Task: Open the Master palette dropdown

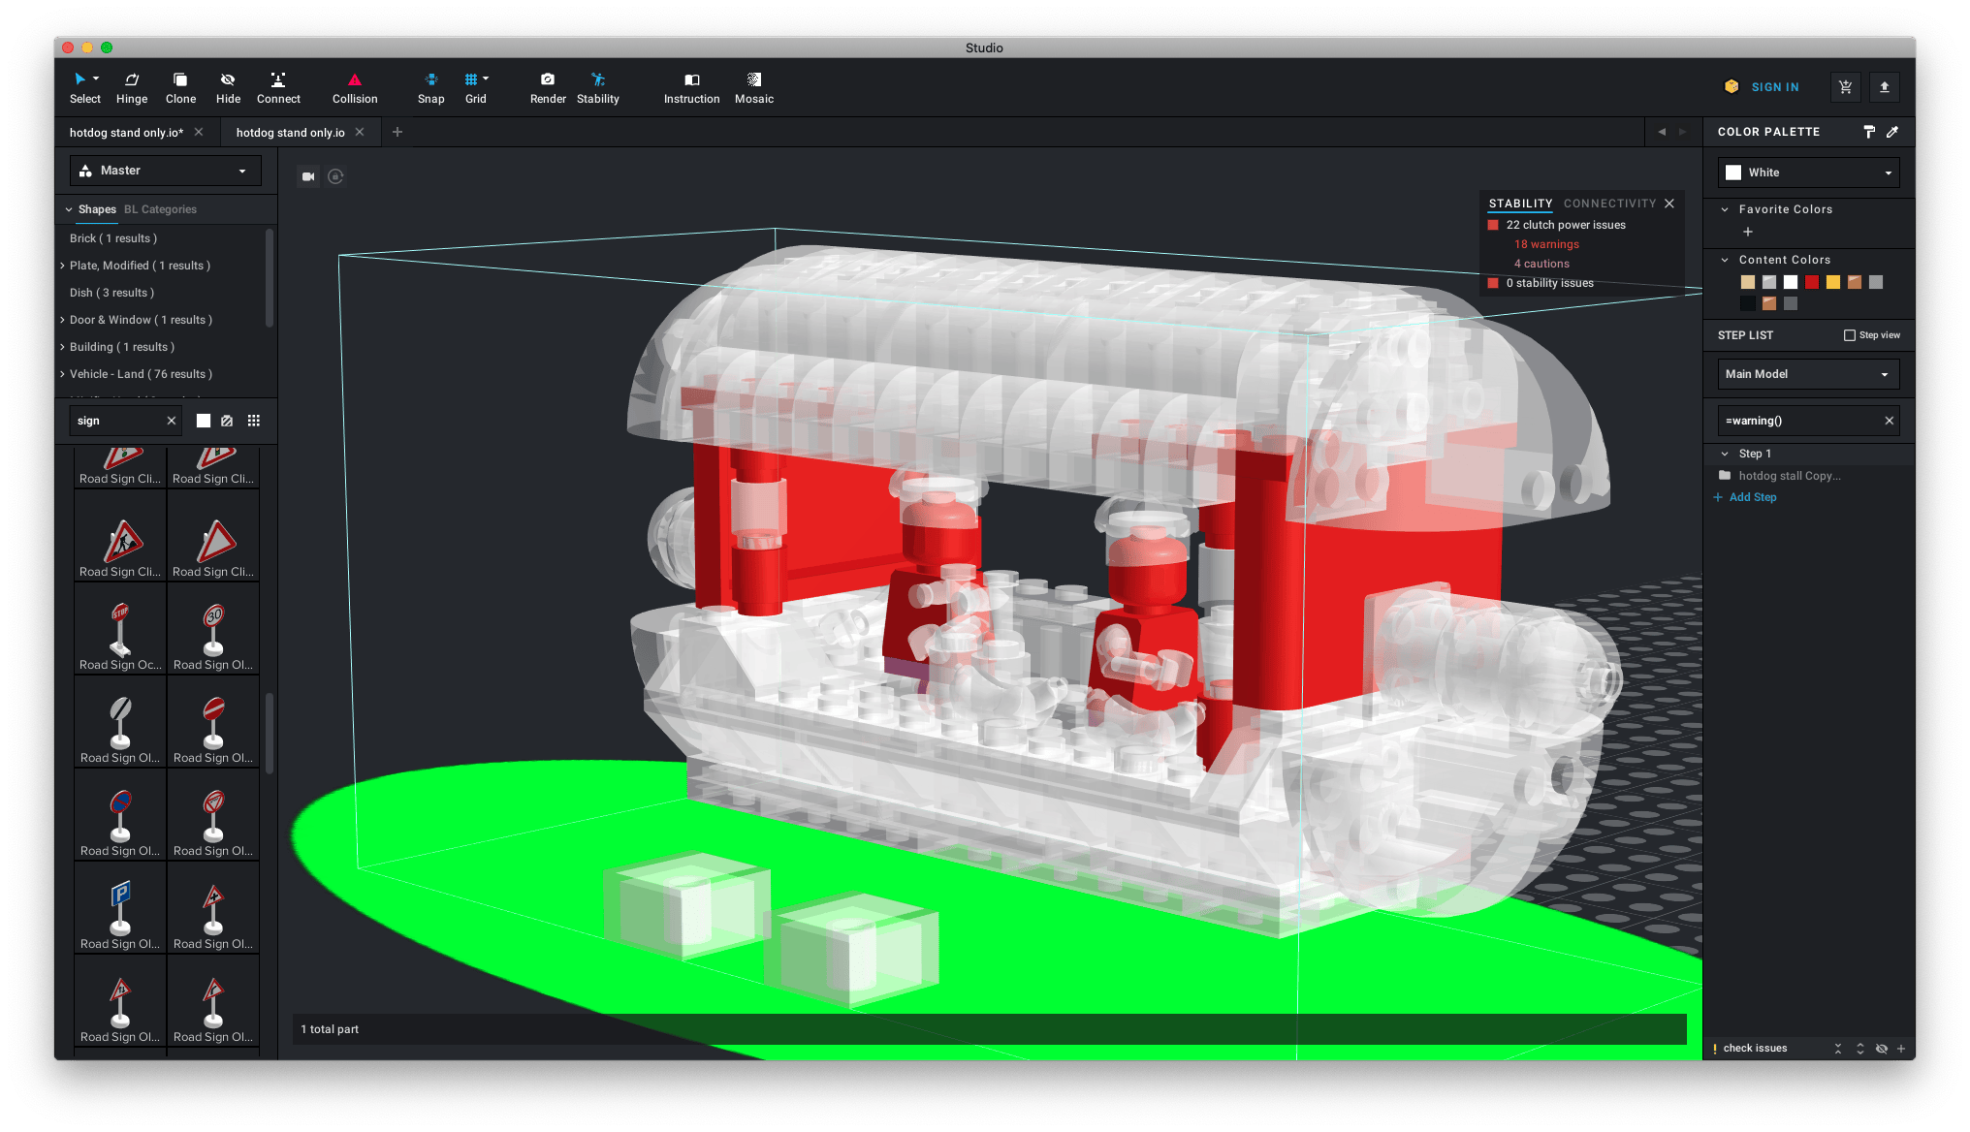Action: (166, 171)
